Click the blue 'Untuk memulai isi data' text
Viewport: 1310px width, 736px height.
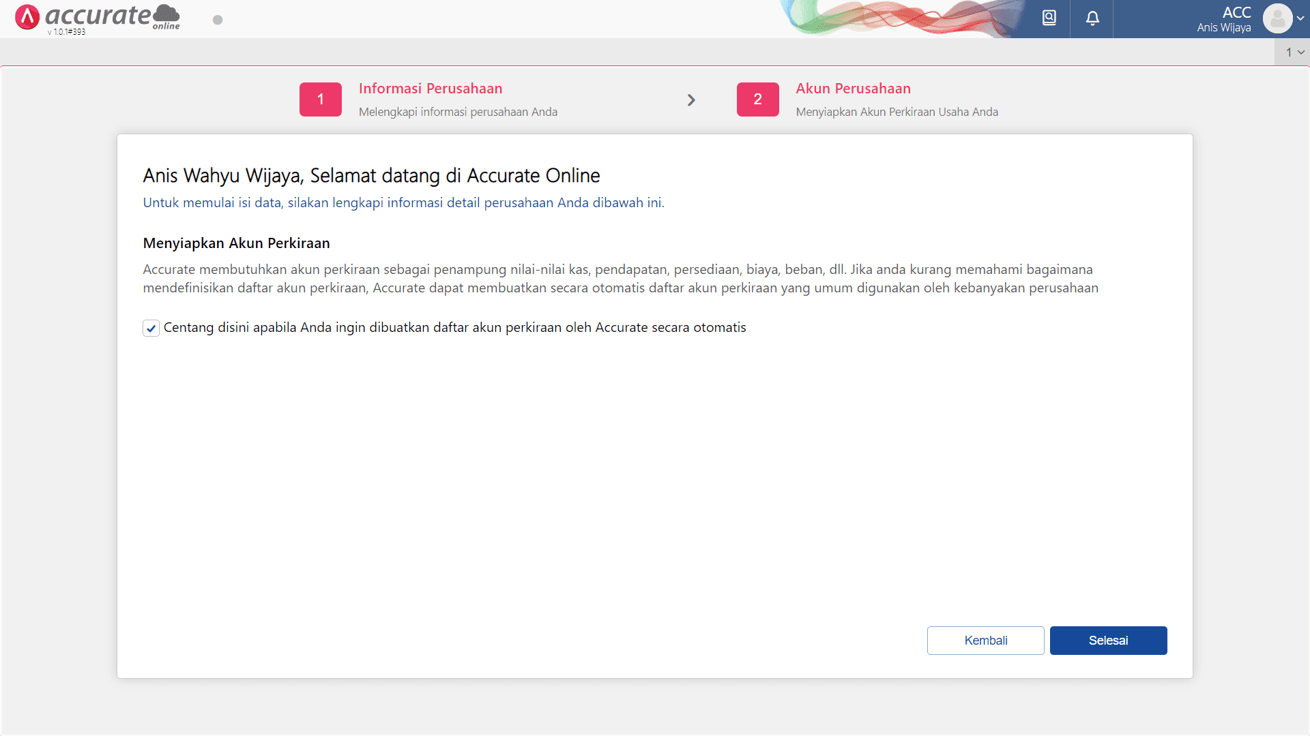[x=403, y=202]
